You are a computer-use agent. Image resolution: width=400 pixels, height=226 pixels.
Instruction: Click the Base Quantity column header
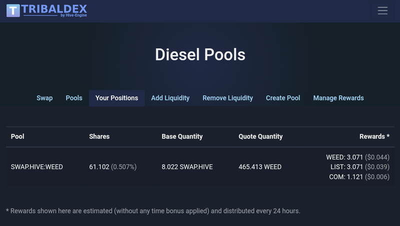(182, 136)
